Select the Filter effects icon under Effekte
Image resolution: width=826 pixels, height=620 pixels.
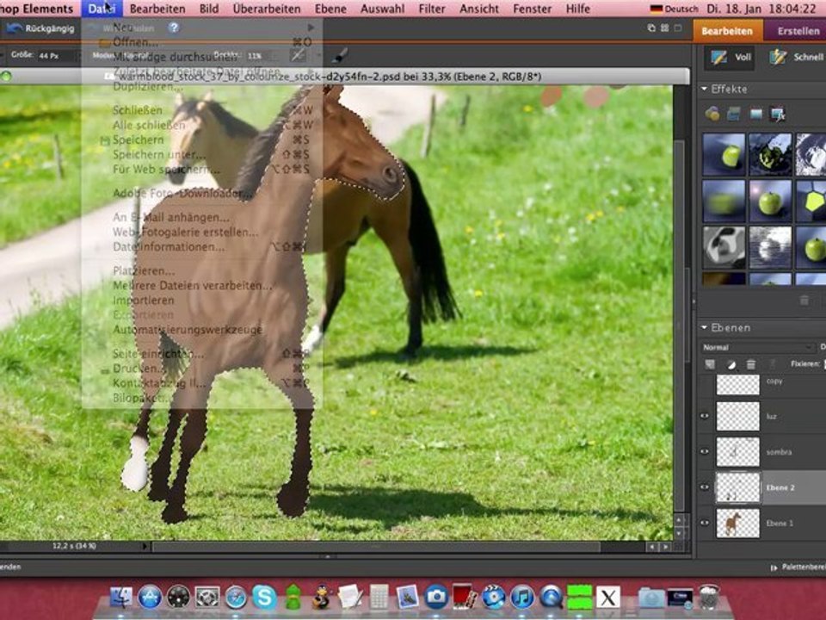[712, 114]
